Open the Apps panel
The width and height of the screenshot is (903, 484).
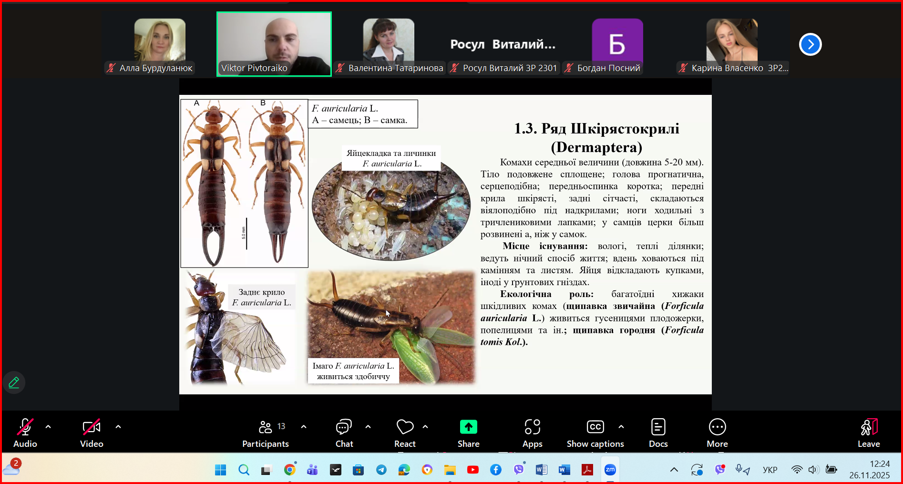(x=532, y=433)
